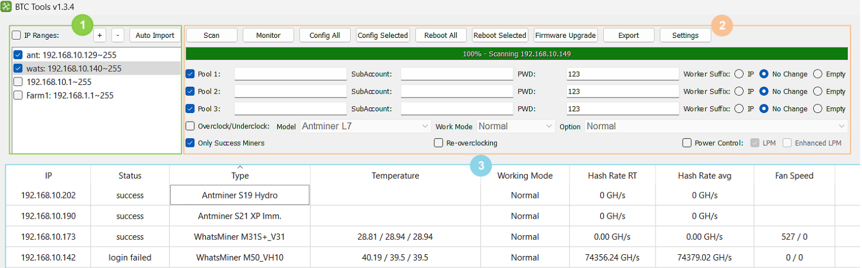The image size is (862, 268).
Task: Click the Monitor button
Action: [269, 35]
